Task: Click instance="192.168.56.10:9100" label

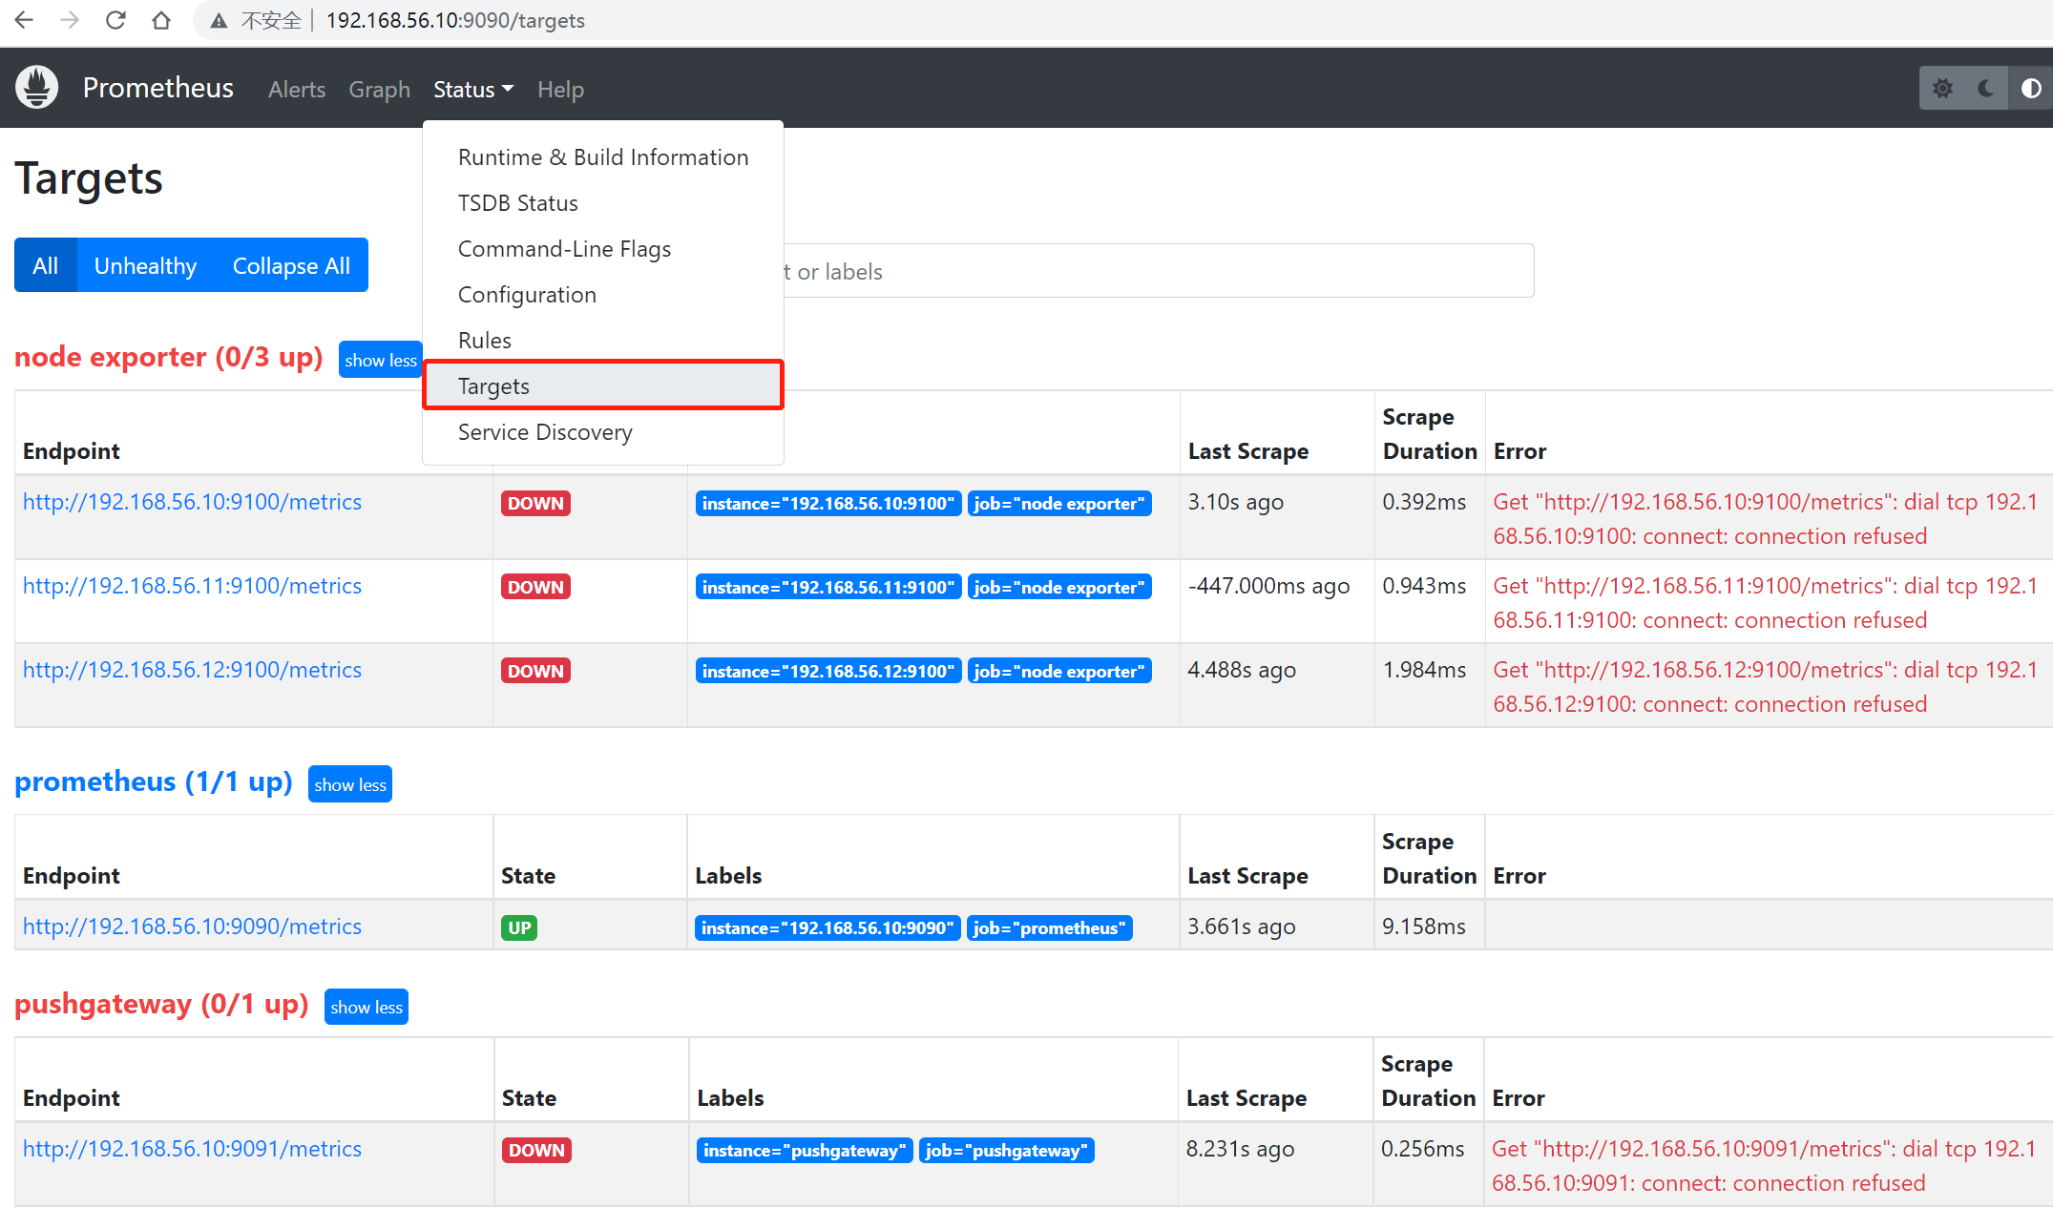Action: 828,503
